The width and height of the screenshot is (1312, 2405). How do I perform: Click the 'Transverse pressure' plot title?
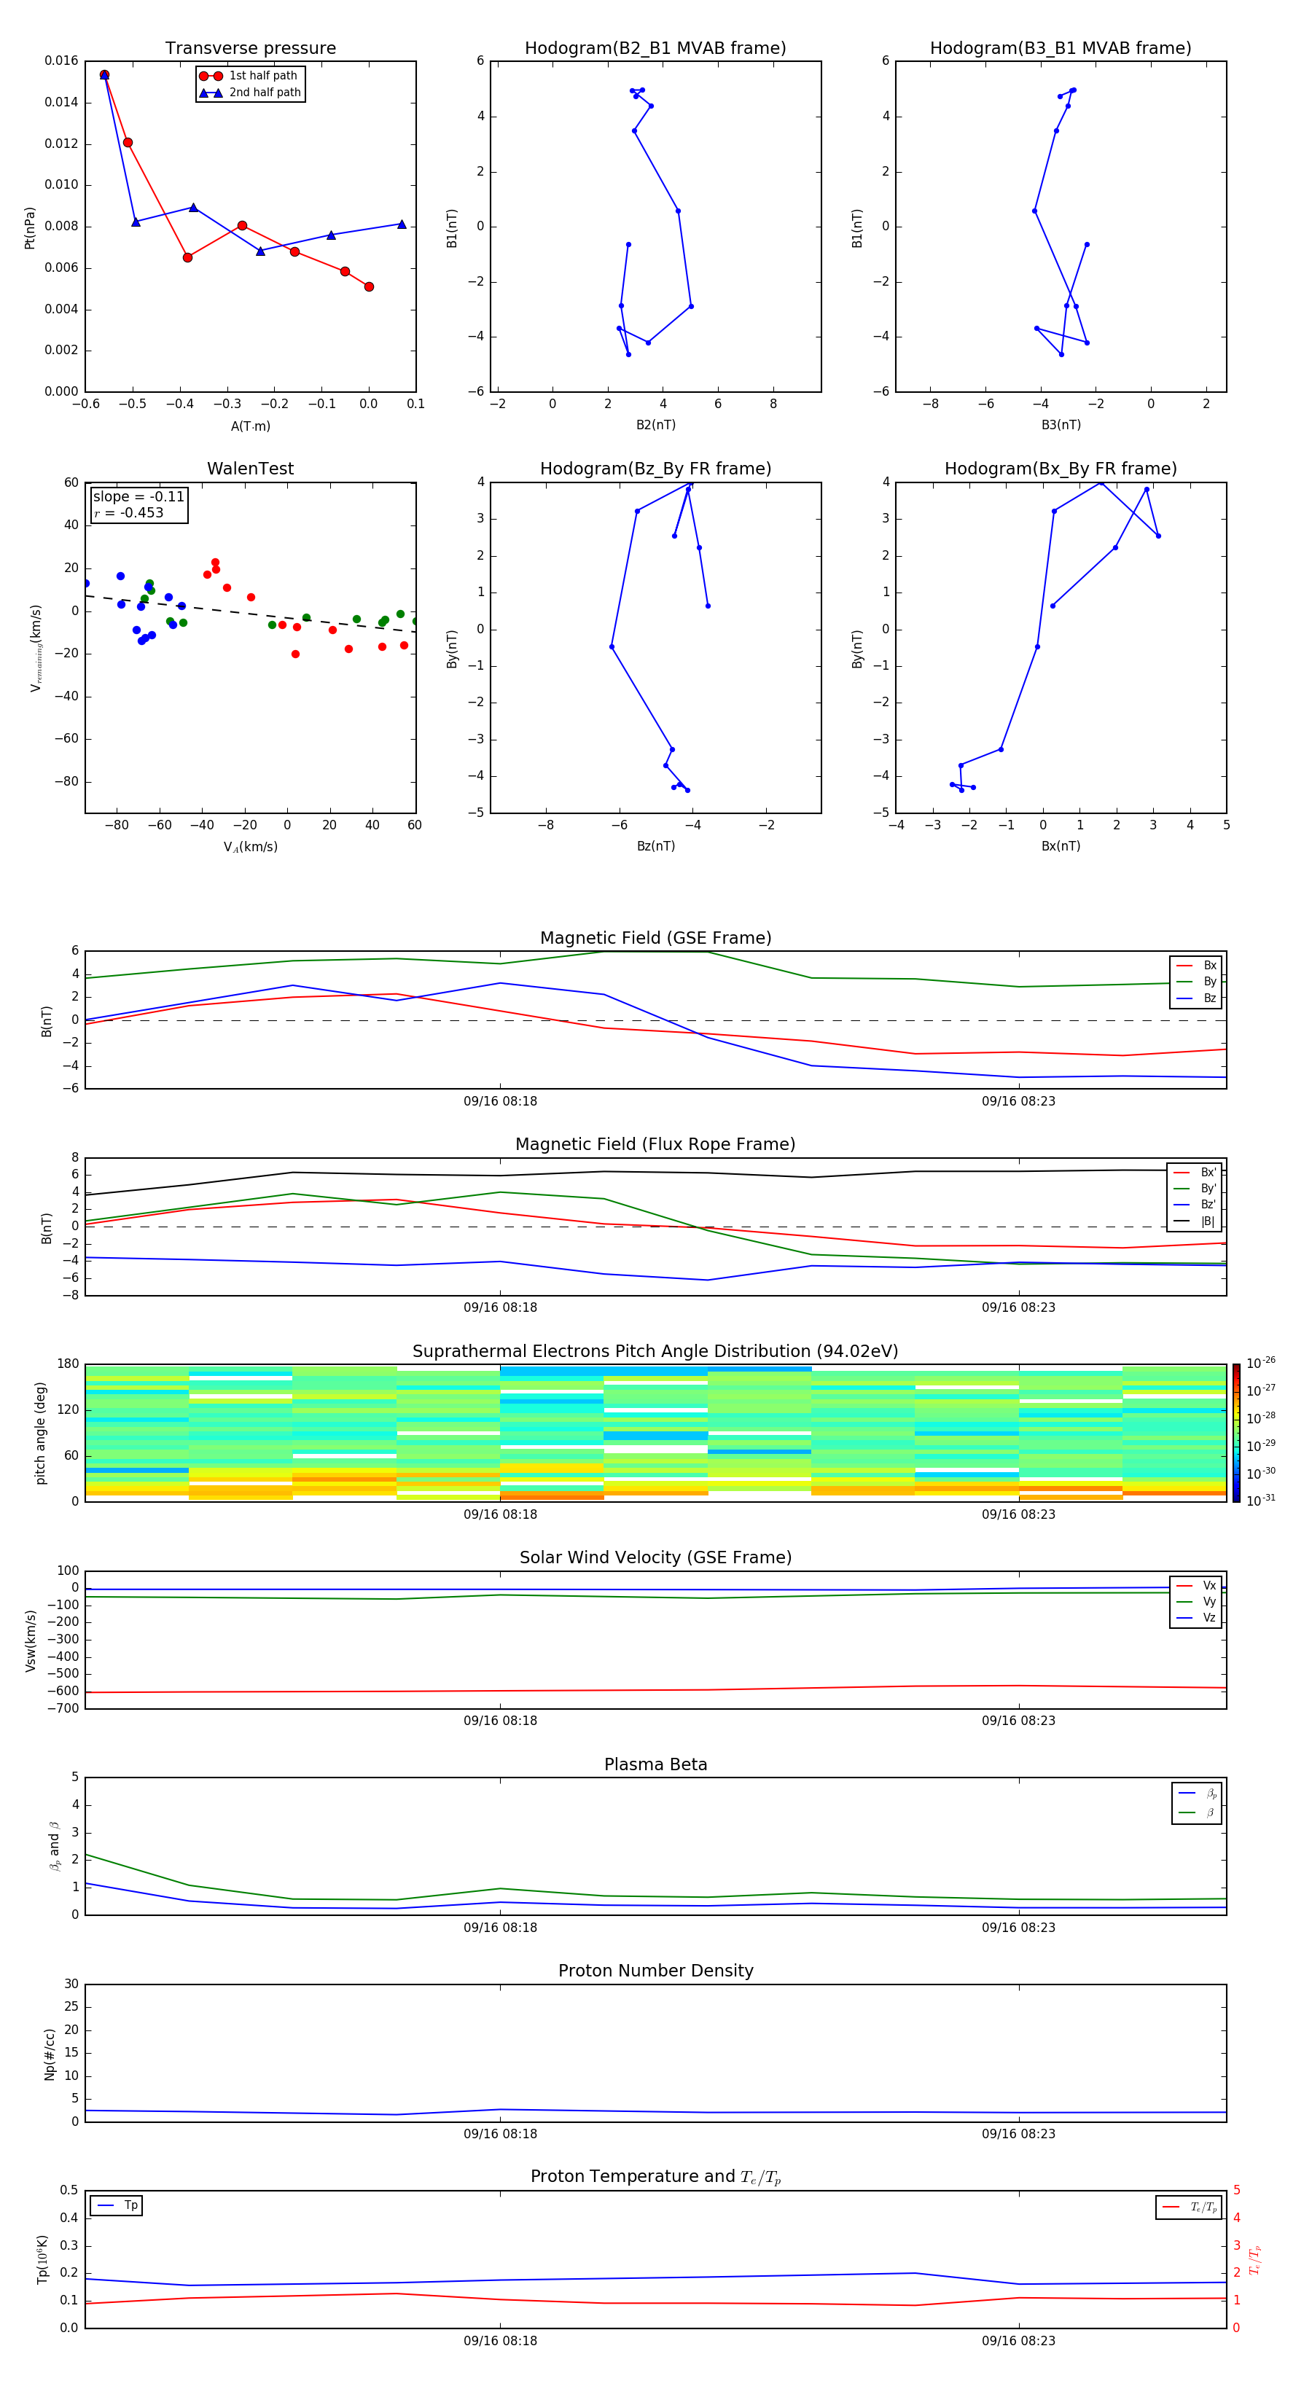[250, 47]
